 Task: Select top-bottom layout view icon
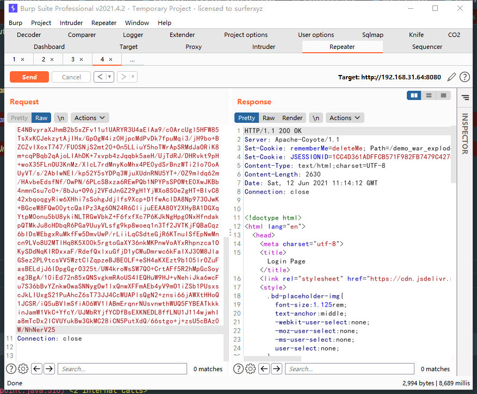pos(429,96)
